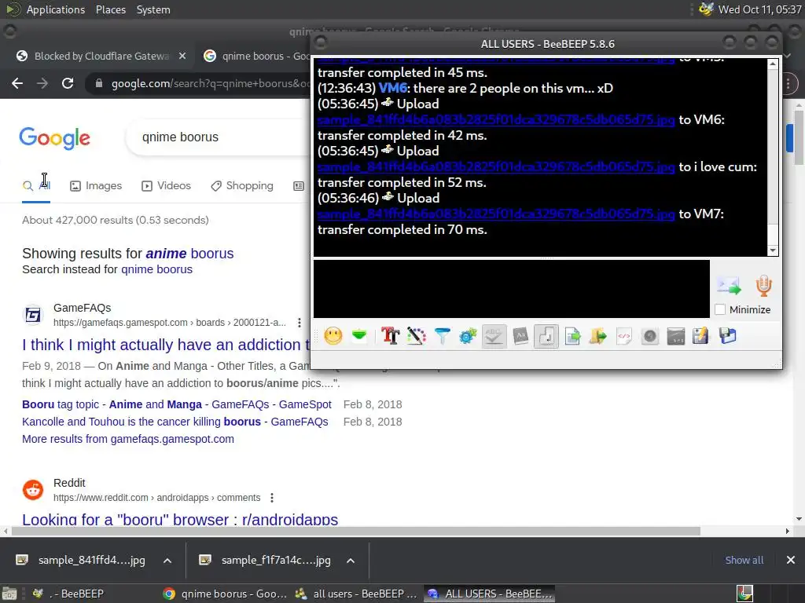Switch to Blocked by Cloudflare Gateway tab
Viewport: 805px width, 603px height.
click(x=101, y=56)
